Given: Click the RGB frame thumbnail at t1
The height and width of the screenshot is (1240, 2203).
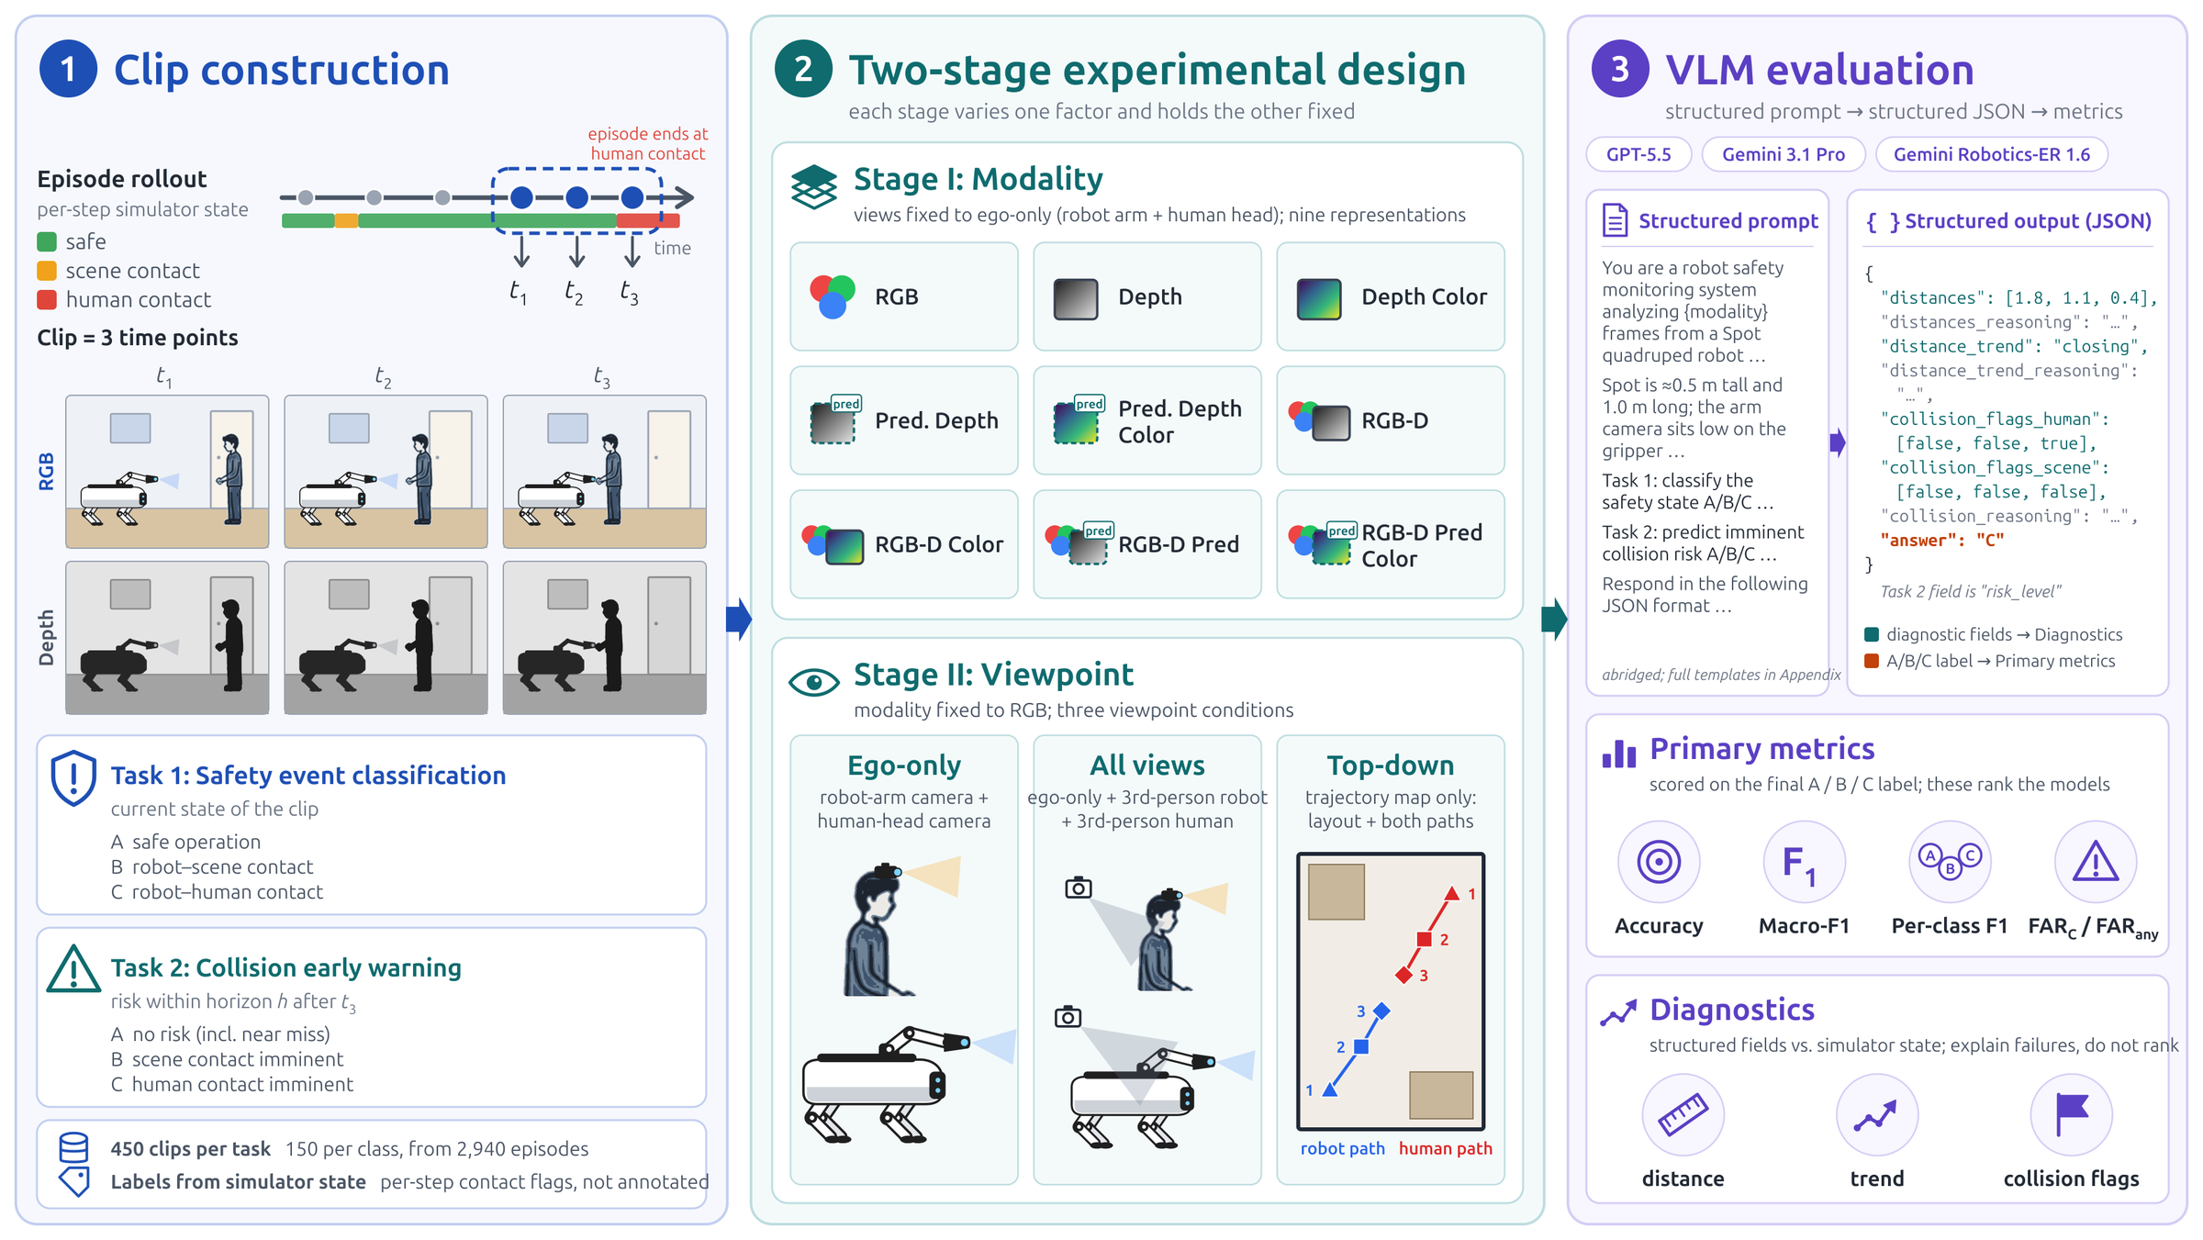Looking at the screenshot, I should click(x=167, y=472).
